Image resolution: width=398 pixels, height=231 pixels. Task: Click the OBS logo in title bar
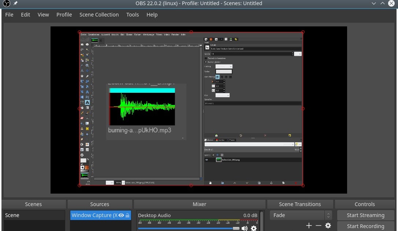point(6,3)
